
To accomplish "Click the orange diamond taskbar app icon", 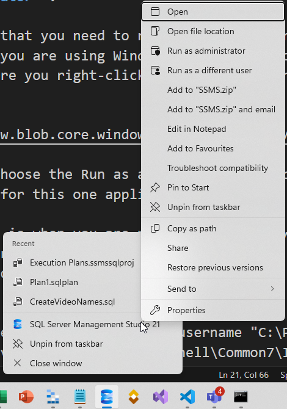I will (134, 397).
